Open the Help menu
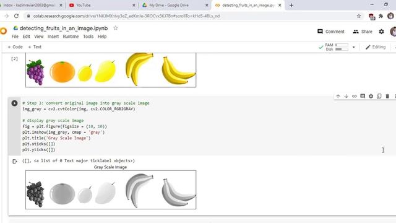Viewport: 396px width, 223px height. (102, 37)
